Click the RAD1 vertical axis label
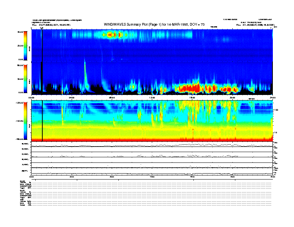The width and height of the screenshot is (294, 227). [29, 81]
